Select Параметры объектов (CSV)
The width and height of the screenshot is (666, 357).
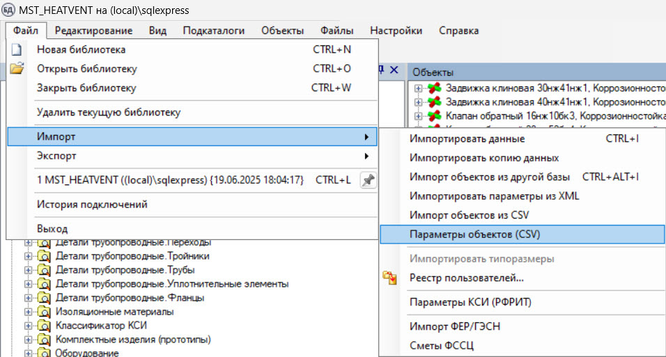pyautogui.click(x=522, y=235)
